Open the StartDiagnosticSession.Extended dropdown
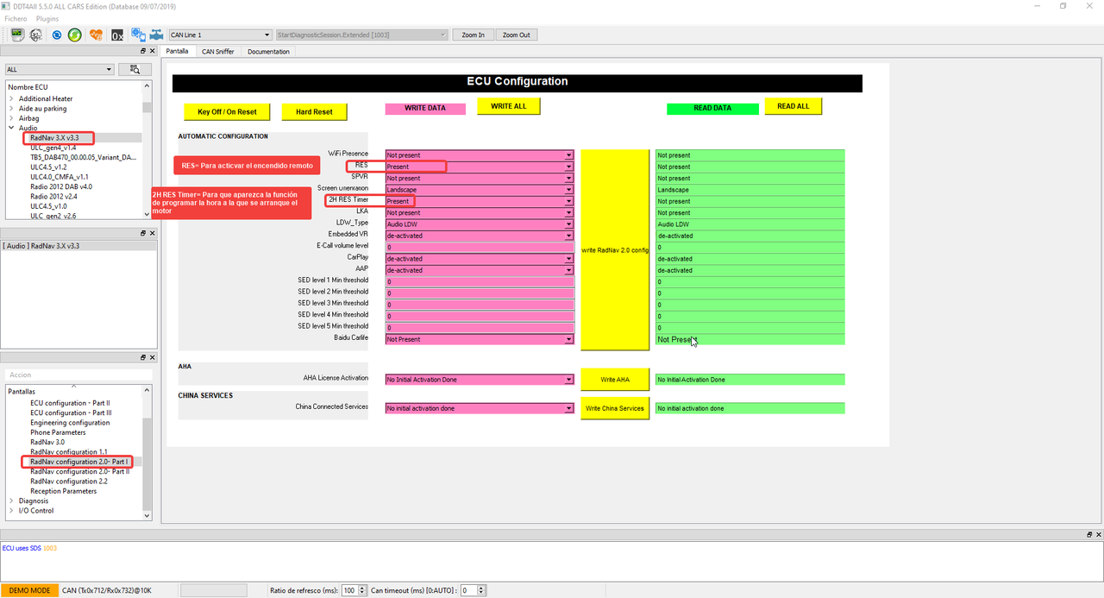This screenshot has width=1104, height=598. coord(361,35)
